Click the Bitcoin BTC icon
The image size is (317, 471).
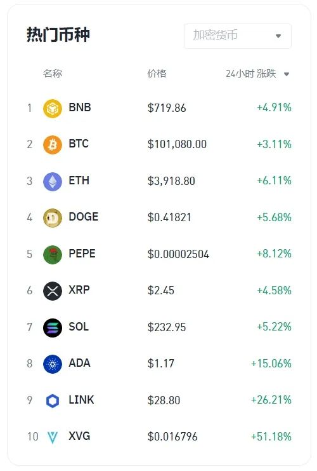click(53, 145)
